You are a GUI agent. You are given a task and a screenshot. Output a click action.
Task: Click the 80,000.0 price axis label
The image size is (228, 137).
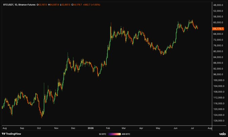(x=218, y=51)
